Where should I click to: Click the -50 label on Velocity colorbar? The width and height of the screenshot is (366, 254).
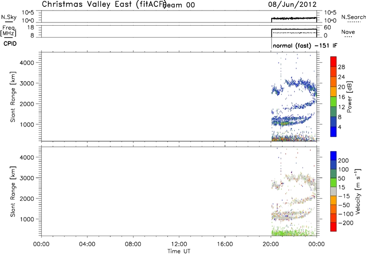344,205
